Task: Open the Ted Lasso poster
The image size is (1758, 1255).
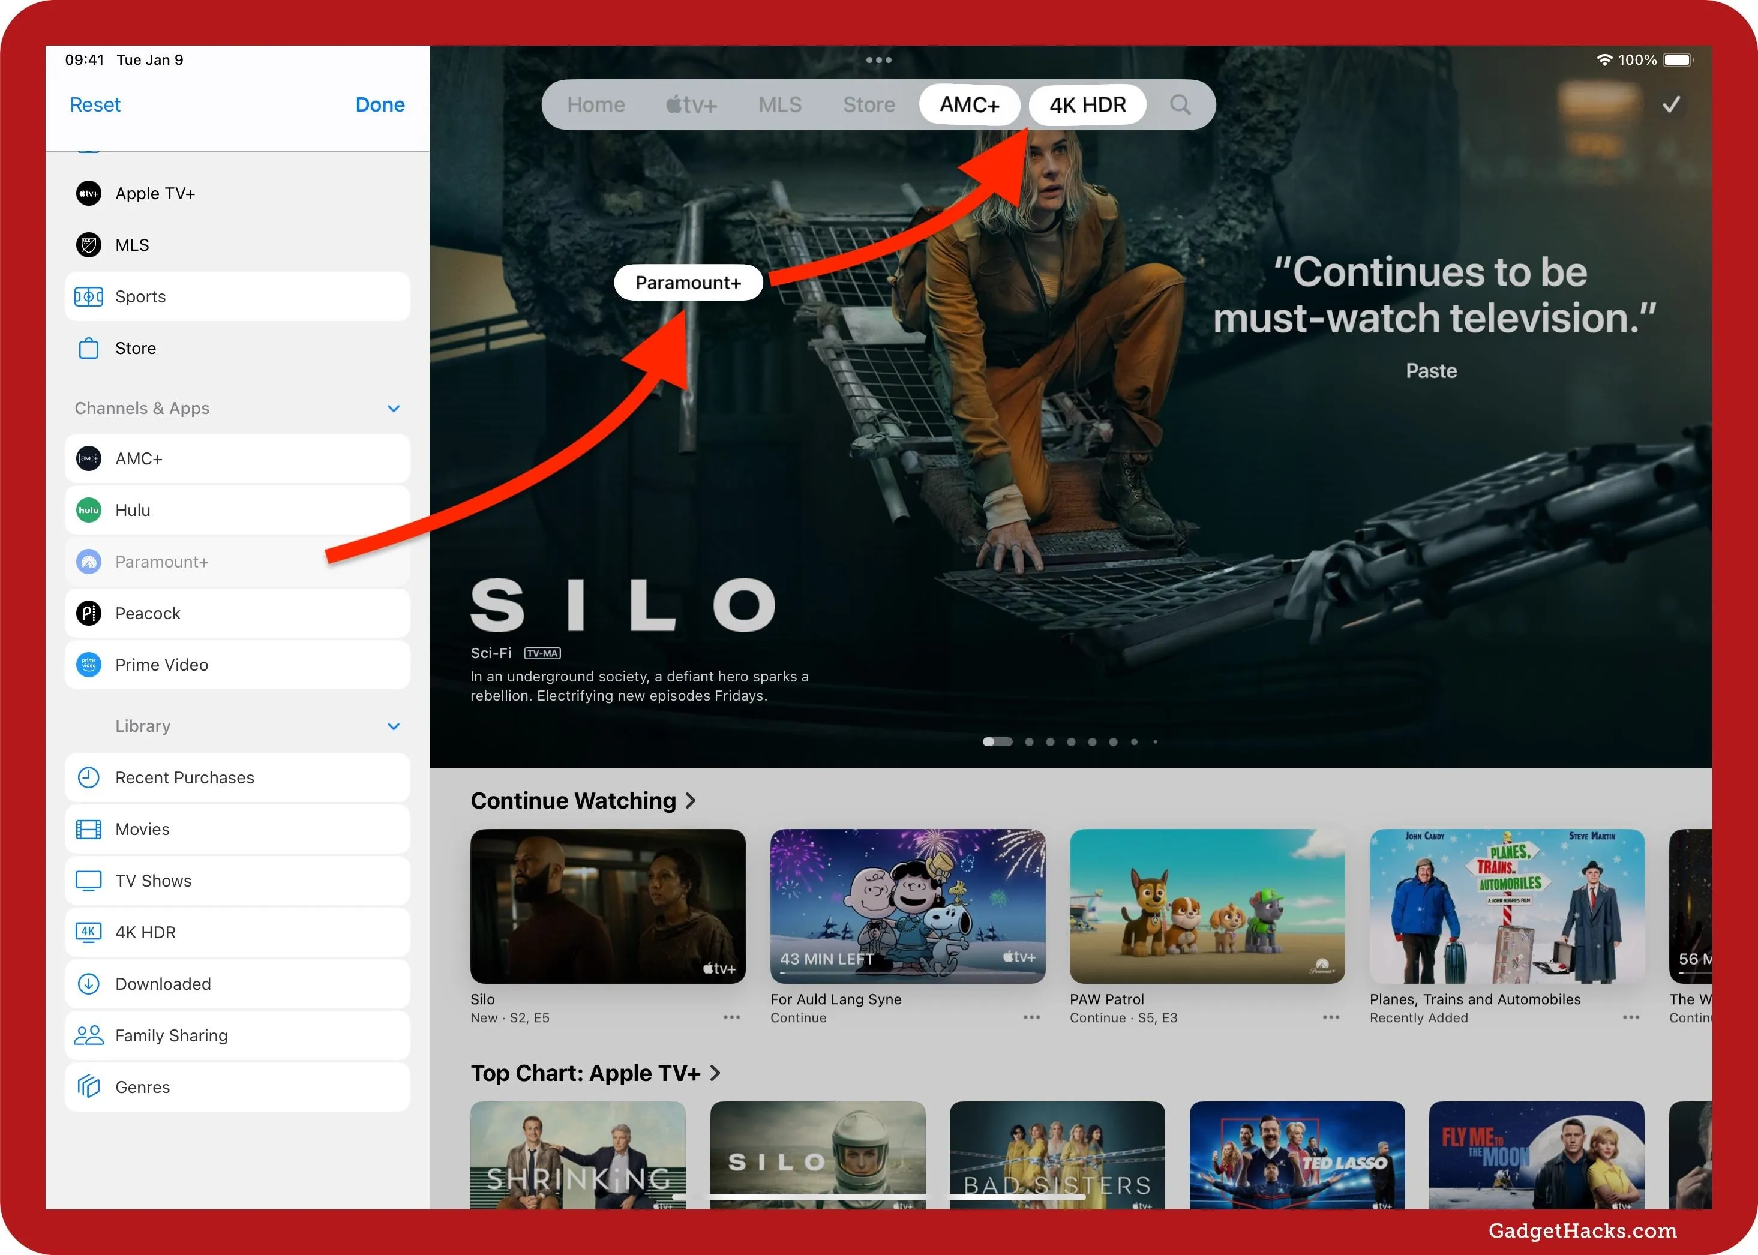Action: point(1297,1155)
